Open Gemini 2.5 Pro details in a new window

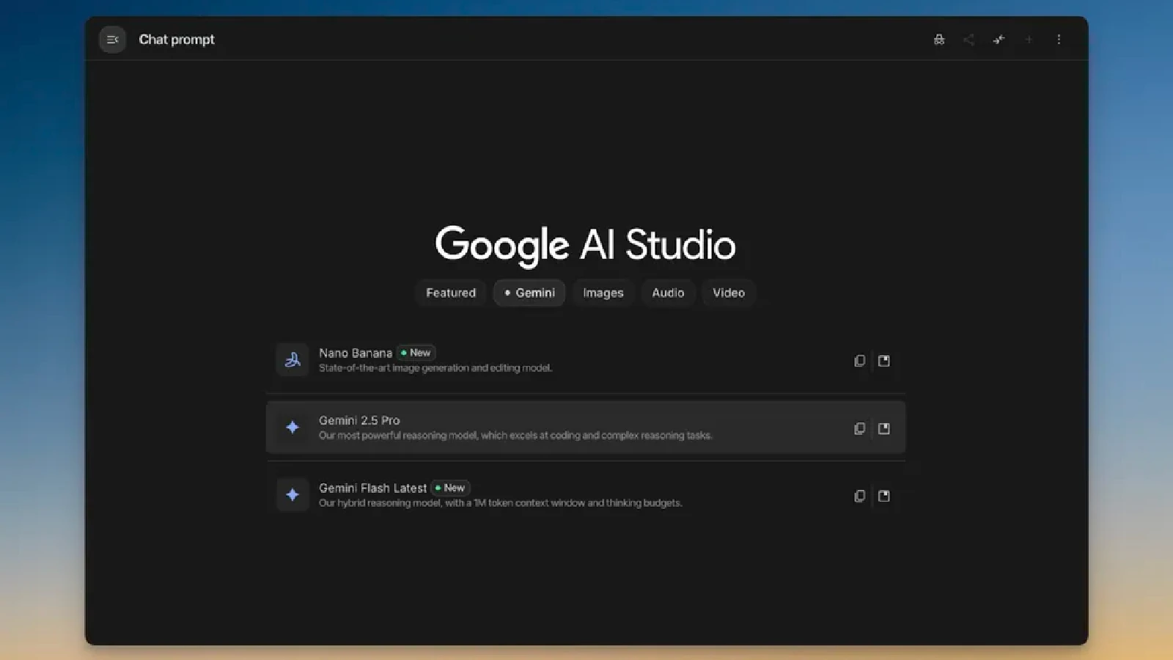pyautogui.click(x=884, y=428)
